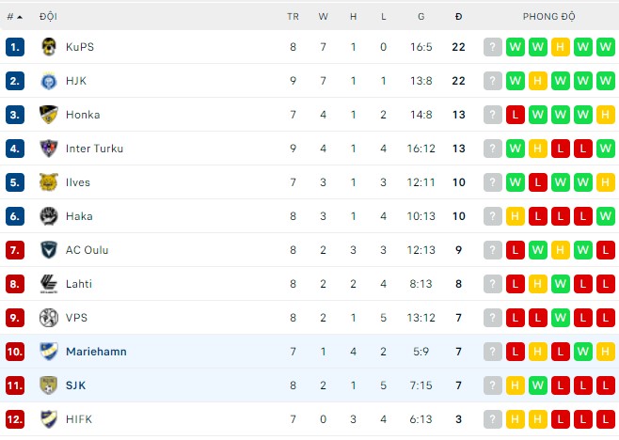Sort by the TR matches played header
This screenshot has height=440, width=619.
(x=293, y=17)
